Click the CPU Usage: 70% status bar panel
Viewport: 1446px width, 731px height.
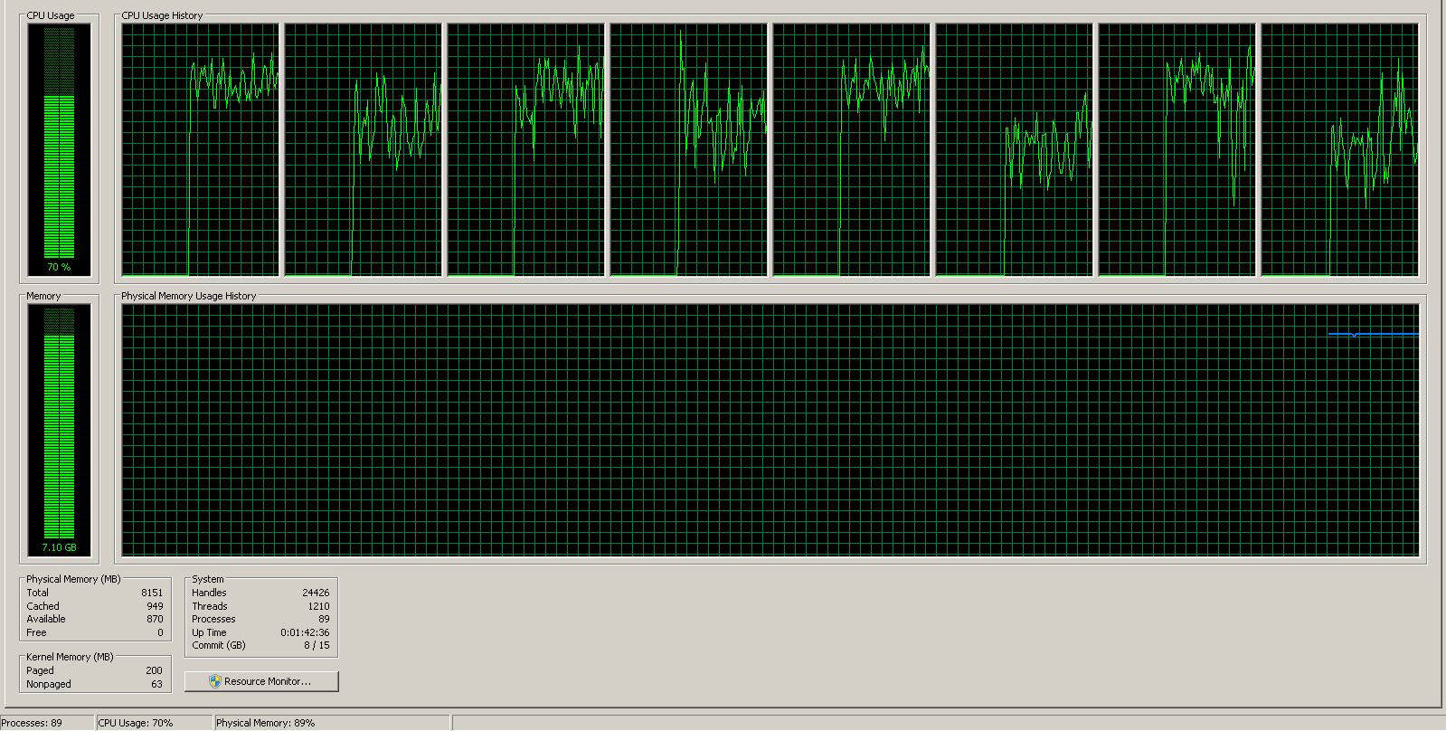154,723
